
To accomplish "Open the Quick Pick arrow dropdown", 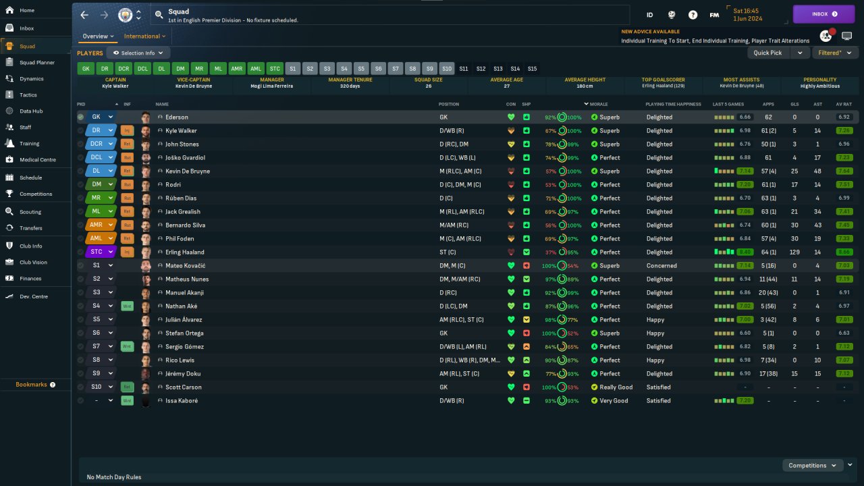I will pos(800,53).
